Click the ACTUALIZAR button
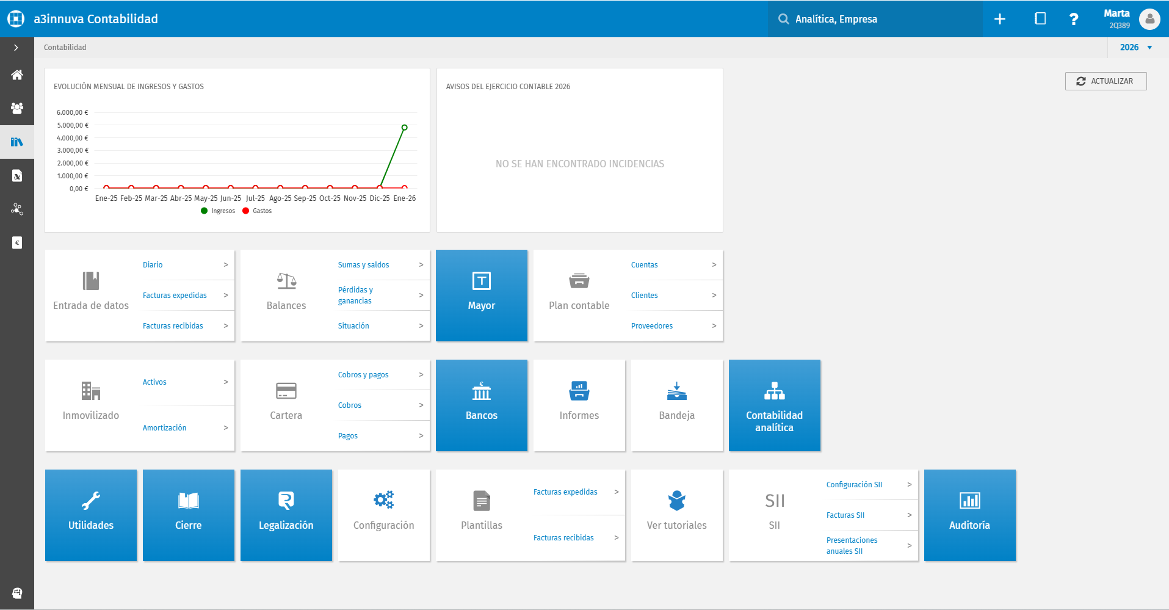The image size is (1169, 610). [1106, 81]
